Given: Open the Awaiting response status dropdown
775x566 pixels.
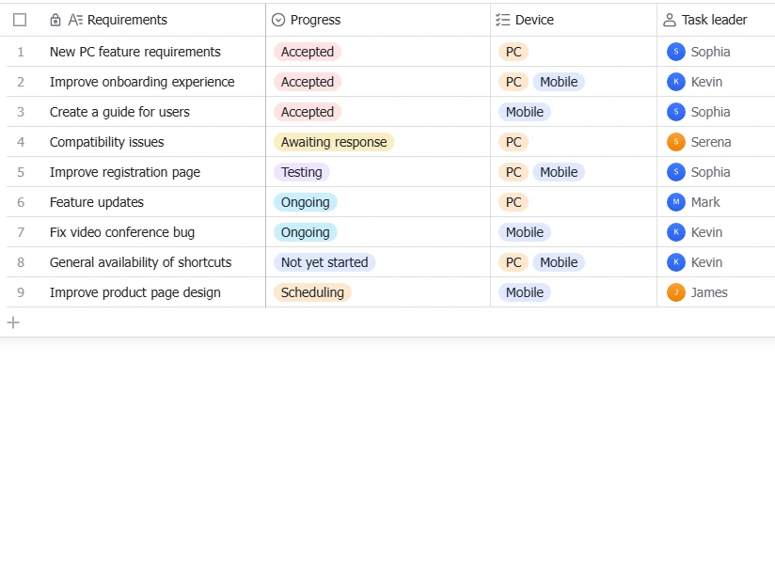Looking at the screenshot, I should tap(334, 142).
